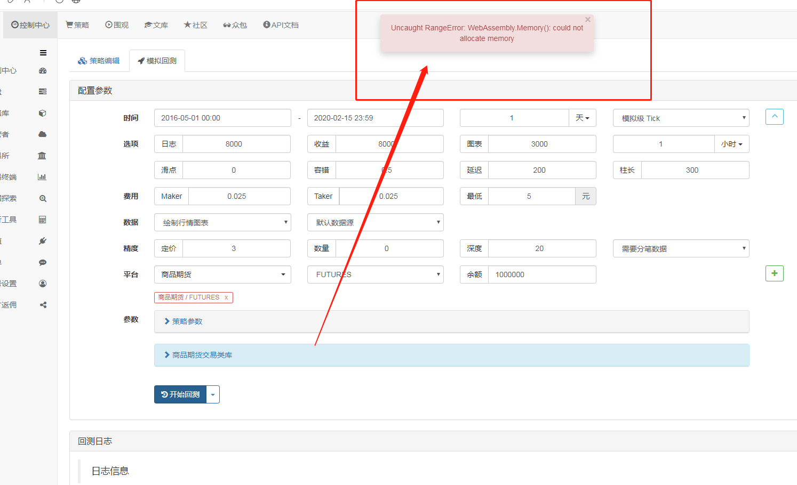Click the 日志 value field 8000

click(236, 144)
